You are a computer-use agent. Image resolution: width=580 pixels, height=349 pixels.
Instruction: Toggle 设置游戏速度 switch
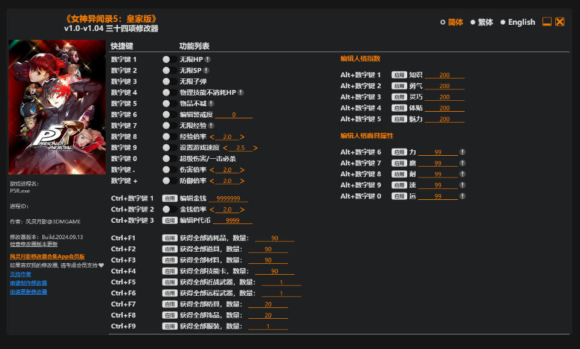pos(169,147)
